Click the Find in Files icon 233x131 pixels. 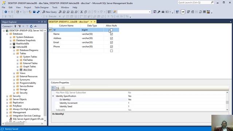[x=115, y=12]
